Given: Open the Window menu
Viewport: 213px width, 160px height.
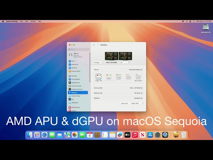Looking at the screenshot, I should pos(33,21).
